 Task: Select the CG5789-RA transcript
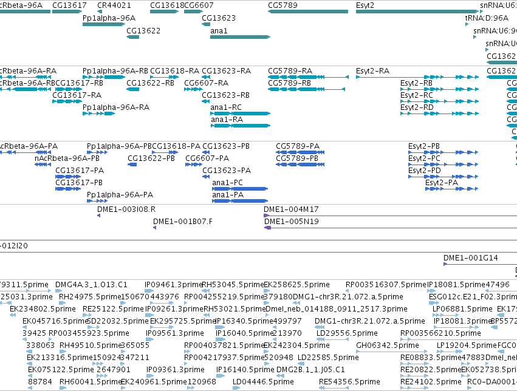pos(308,77)
